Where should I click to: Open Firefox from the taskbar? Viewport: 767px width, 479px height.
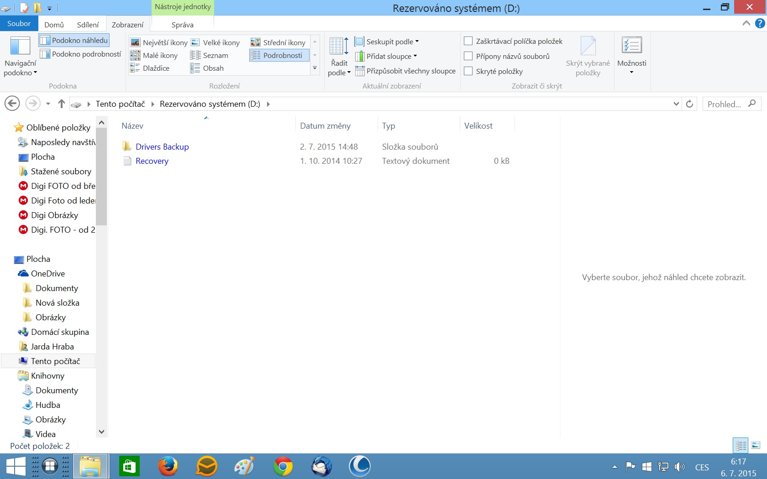(x=168, y=467)
